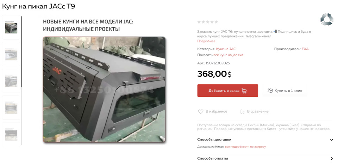The image size is (338, 166).
Task: Click the heart icon for В избранное
Action: point(201,111)
